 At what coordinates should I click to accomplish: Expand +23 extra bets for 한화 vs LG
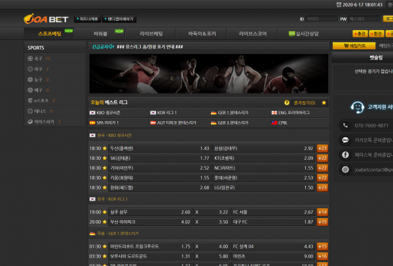click(x=322, y=187)
